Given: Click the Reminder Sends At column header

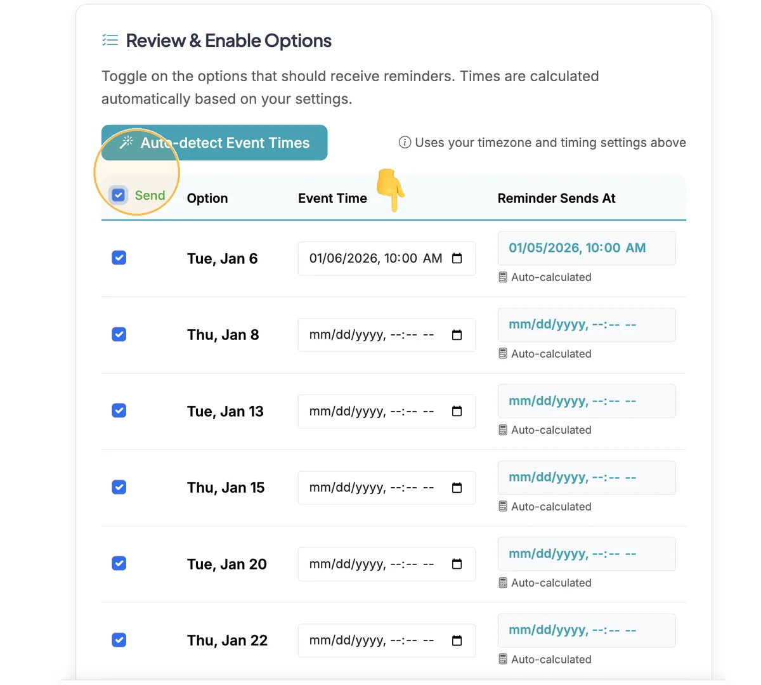Looking at the screenshot, I should click(x=556, y=199).
